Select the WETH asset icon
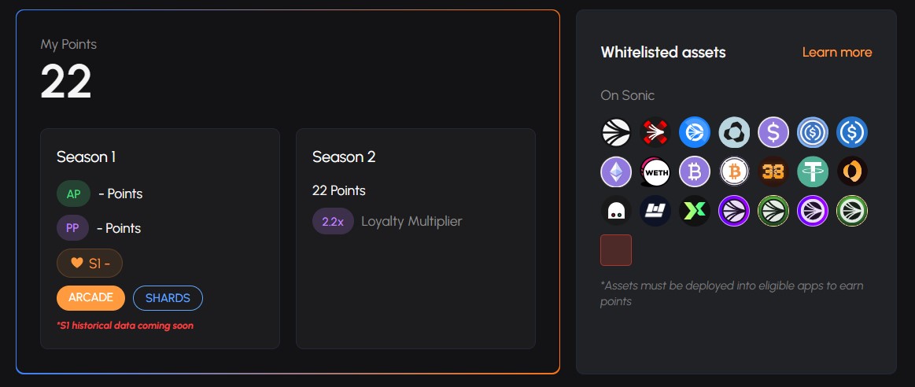The image size is (915, 387). pyautogui.click(x=655, y=171)
